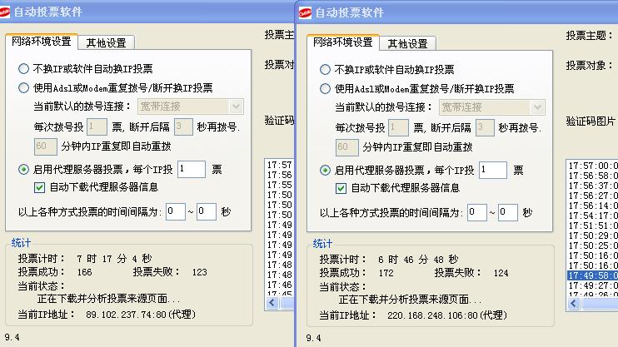Select the 网络环境设置 tab in the right window
This screenshot has width=618, height=347.
click(342, 42)
